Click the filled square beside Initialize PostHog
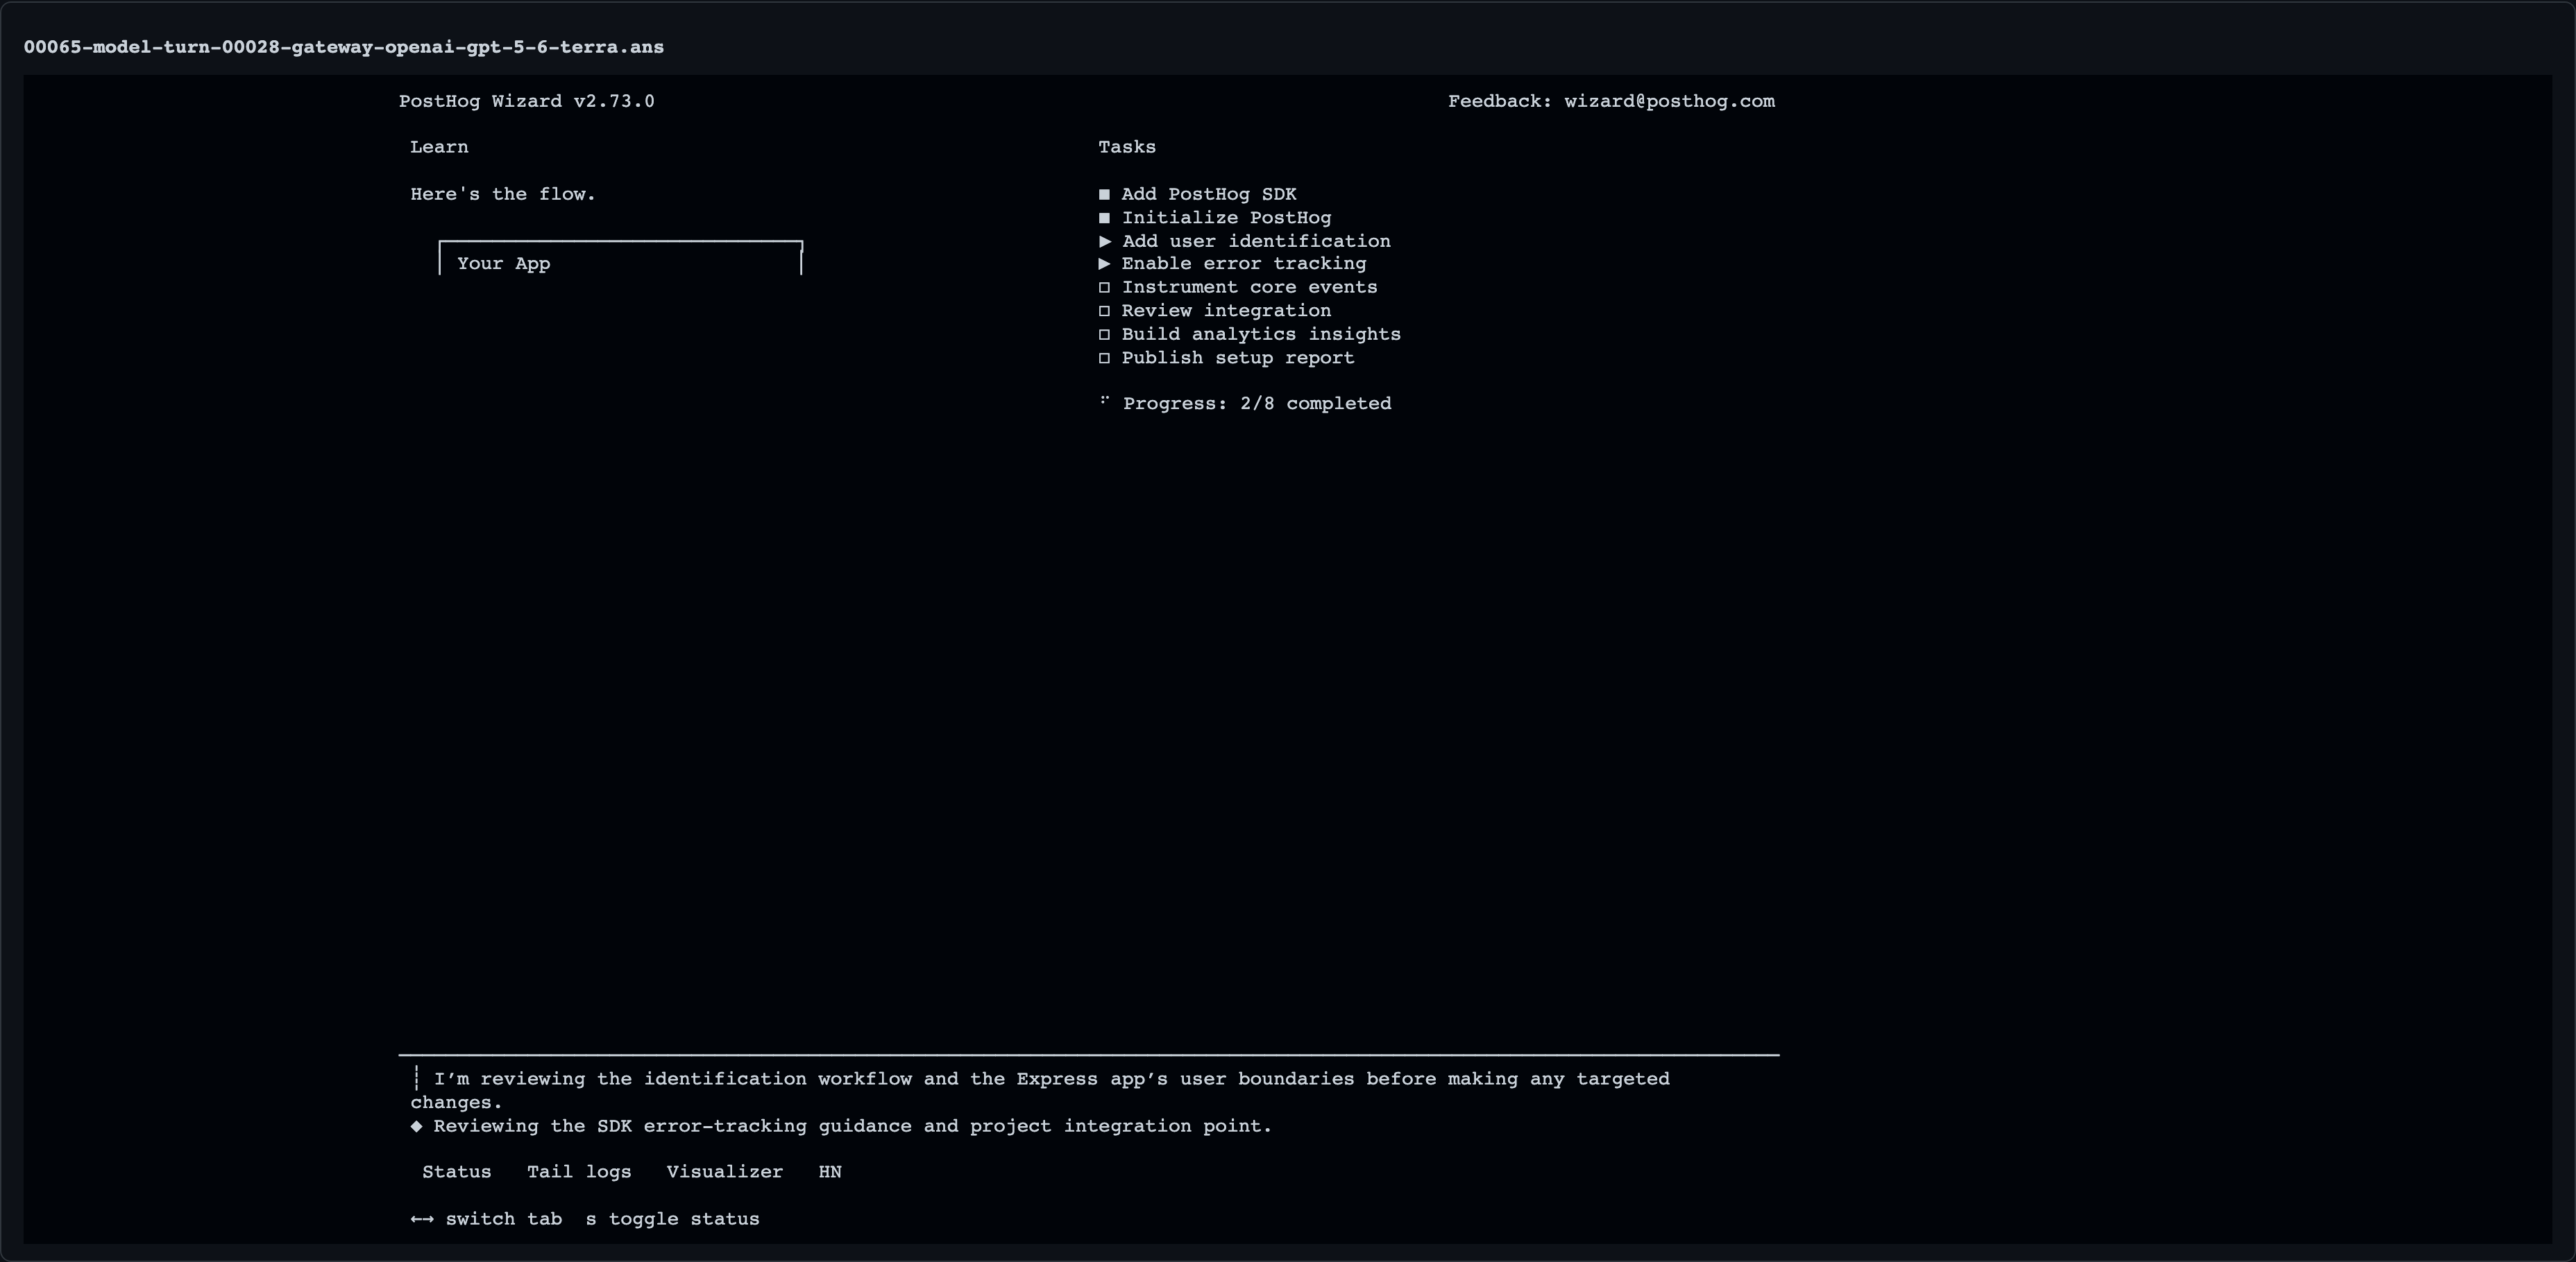 point(1104,218)
